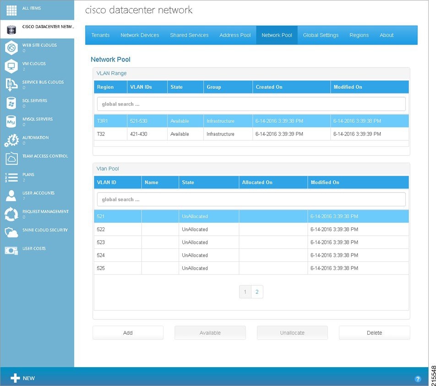Click the New plus icon
The image size is (436, 386).
(x=15, y=378)
